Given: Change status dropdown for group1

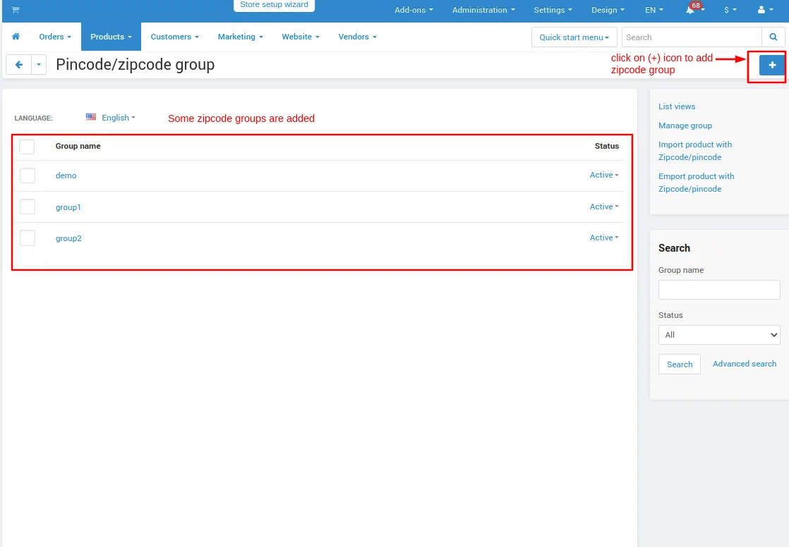Looking at the screenshot, I should (x=604, y=207).
